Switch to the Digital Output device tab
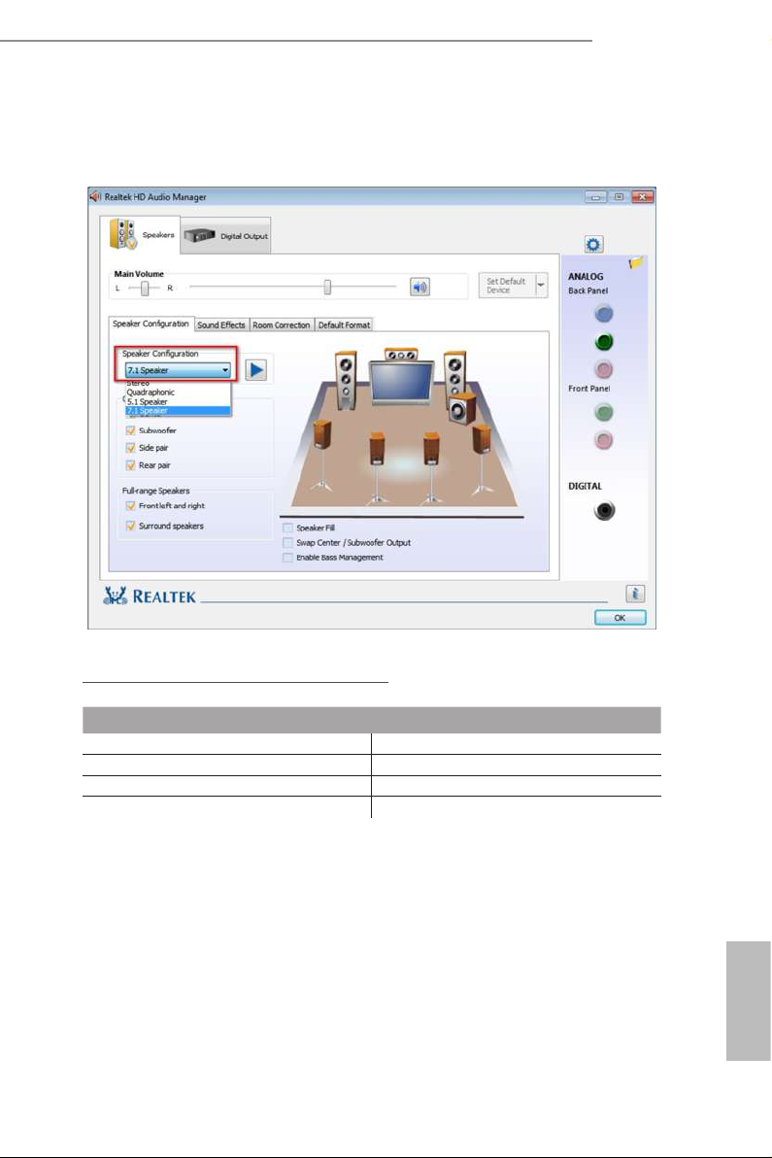Viewport: 772px width, 1158px height. pyautogui.click(x=226, y=236)
